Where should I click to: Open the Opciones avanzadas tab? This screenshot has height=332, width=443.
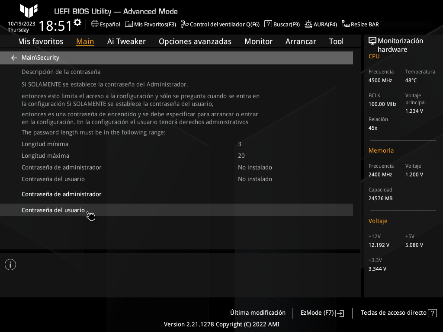[195, 41]
